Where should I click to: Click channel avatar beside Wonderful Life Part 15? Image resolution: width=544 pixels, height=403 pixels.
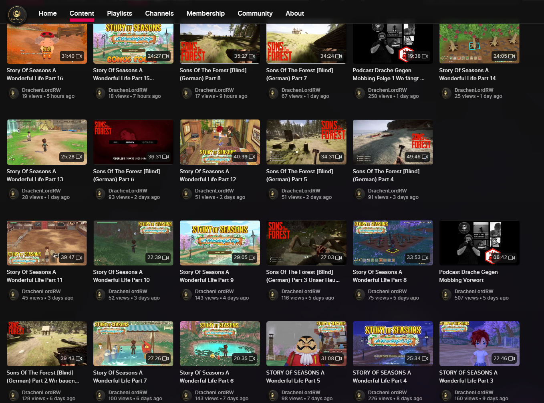(100, 93)
